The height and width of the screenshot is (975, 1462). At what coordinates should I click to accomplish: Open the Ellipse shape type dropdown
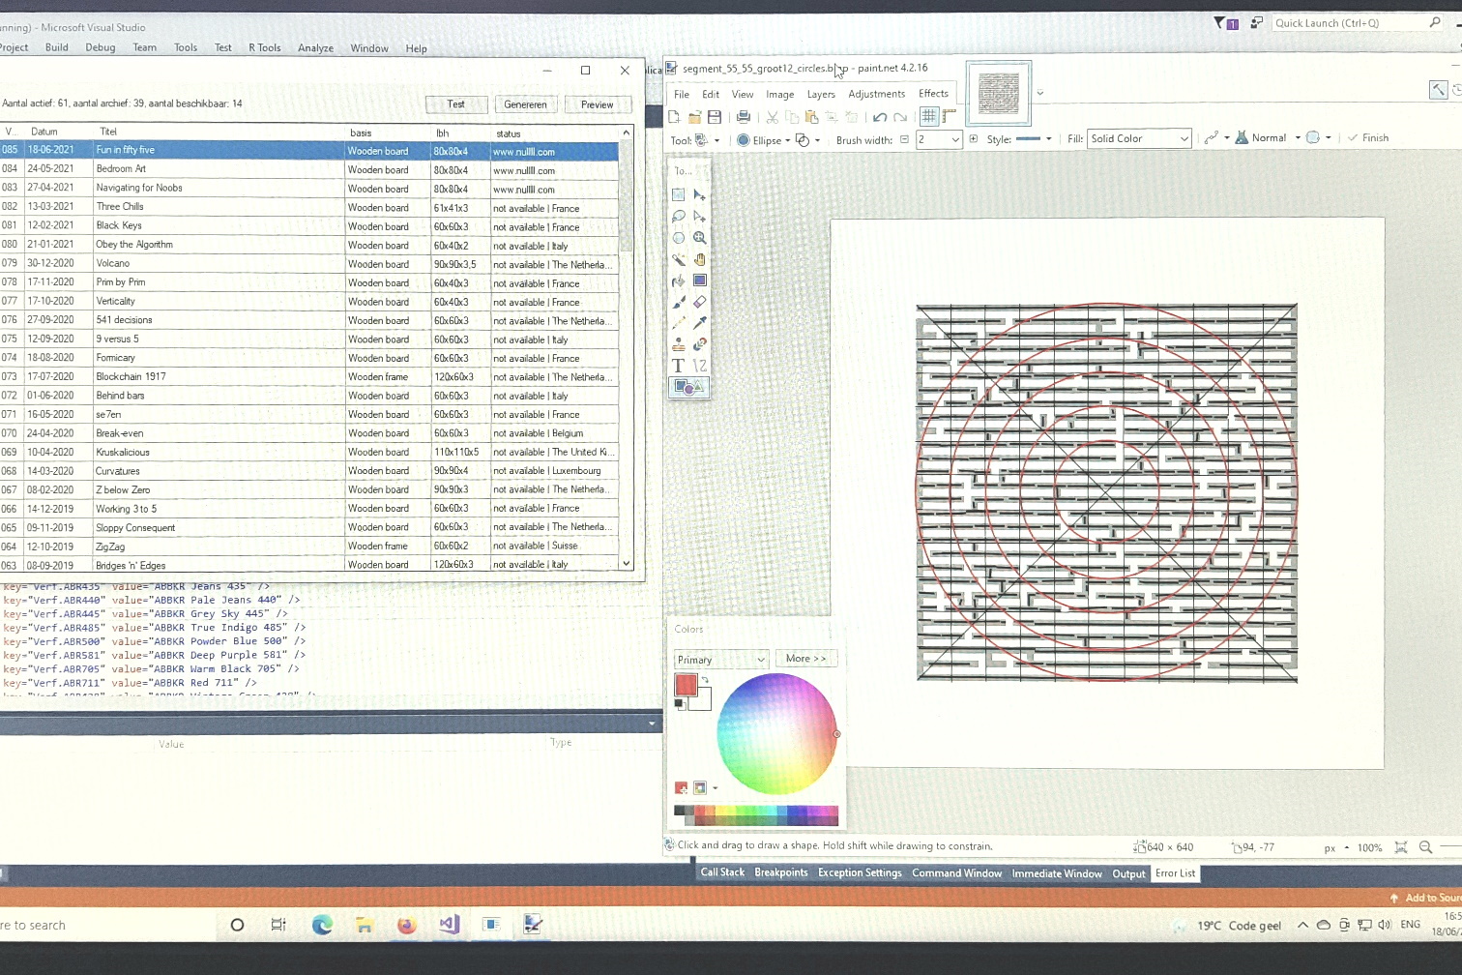point(764,140)
